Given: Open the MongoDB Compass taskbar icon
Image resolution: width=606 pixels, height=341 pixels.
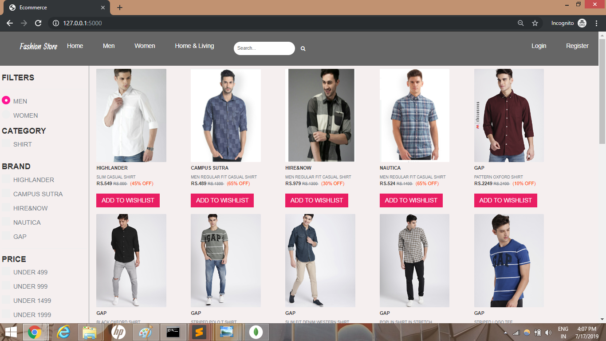Looking at the screenshot, I should [x=255, y=332].
